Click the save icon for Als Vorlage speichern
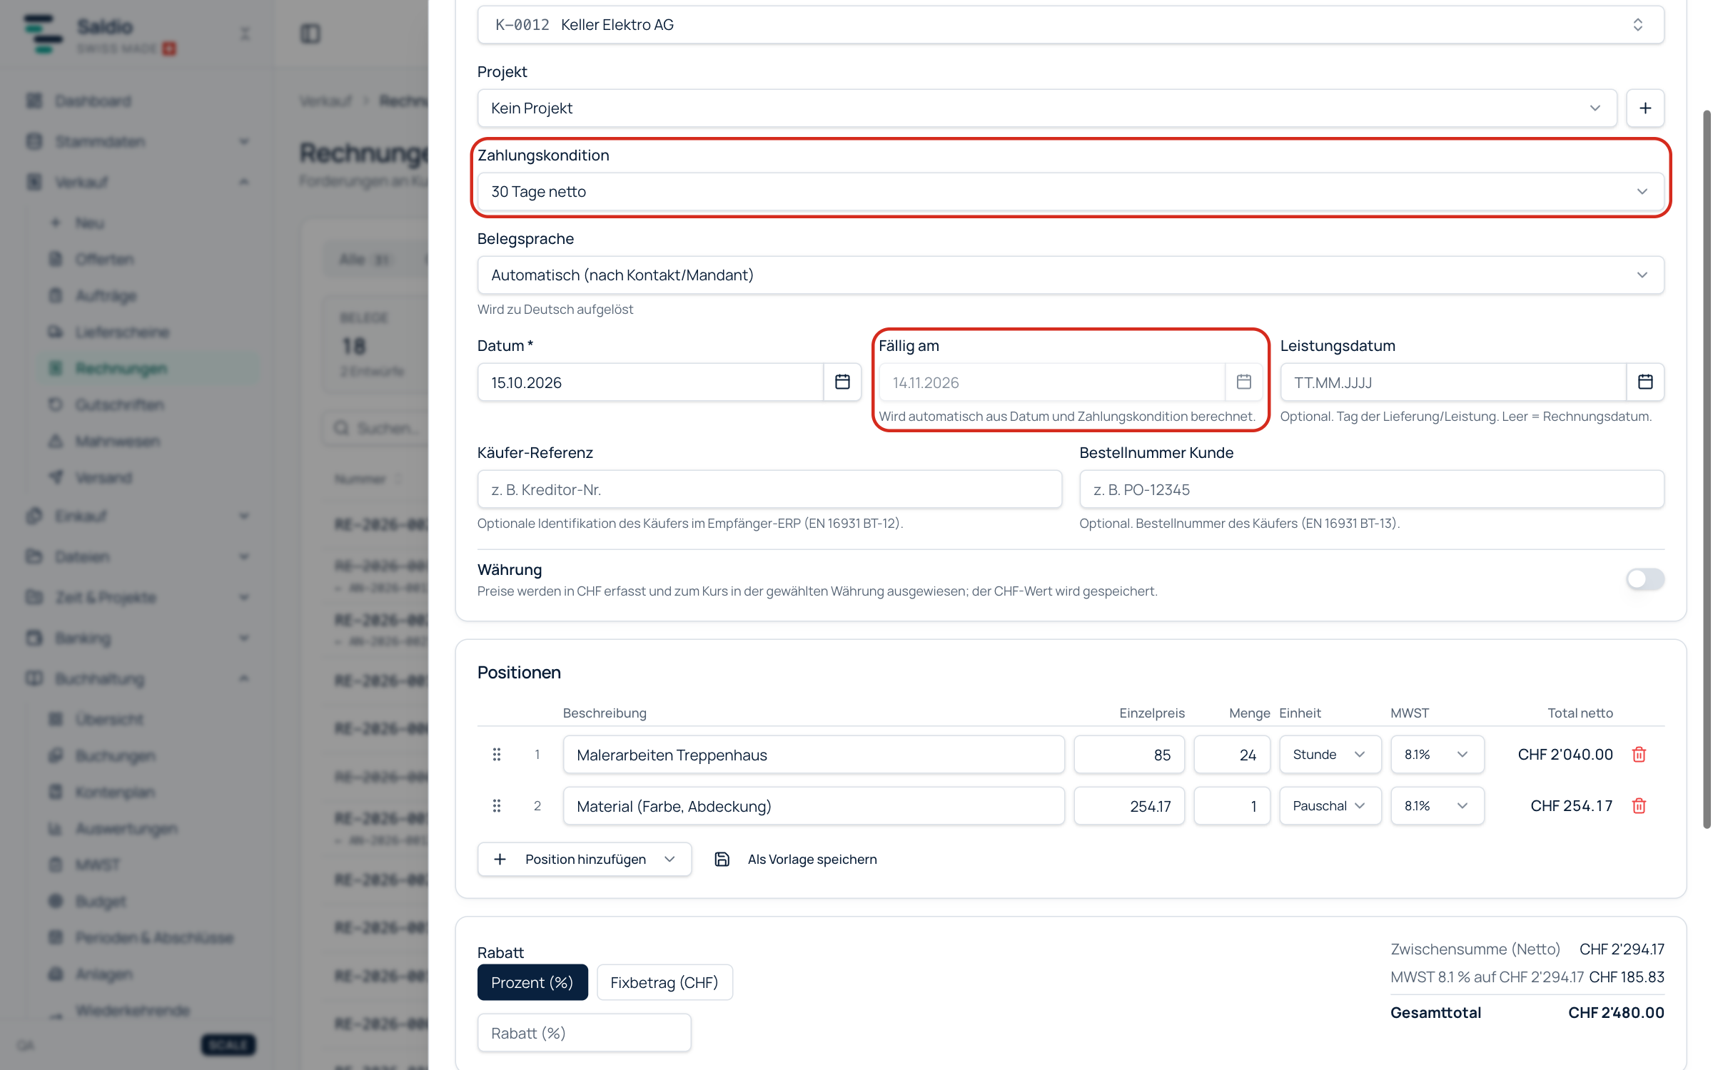Image resolution: width=1713 pixels, height=1070 pixels. pyautogui.click(x=722, y=860)
